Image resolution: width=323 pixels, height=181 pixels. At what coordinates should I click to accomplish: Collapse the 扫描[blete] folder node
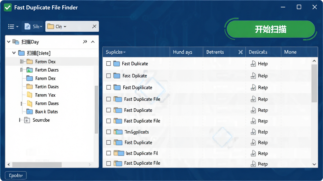click(14, 53)
